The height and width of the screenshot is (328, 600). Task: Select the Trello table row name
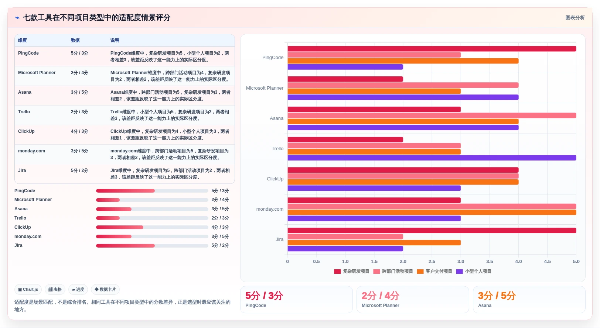tap(24, 112)
